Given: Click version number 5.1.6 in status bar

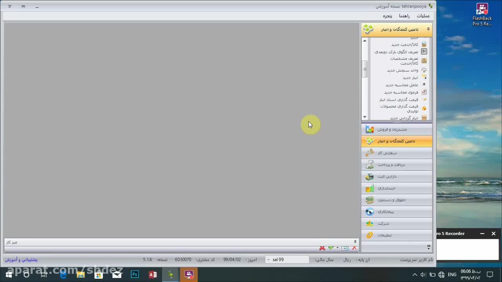Looking at the screenshot, I should pos(147,260).
